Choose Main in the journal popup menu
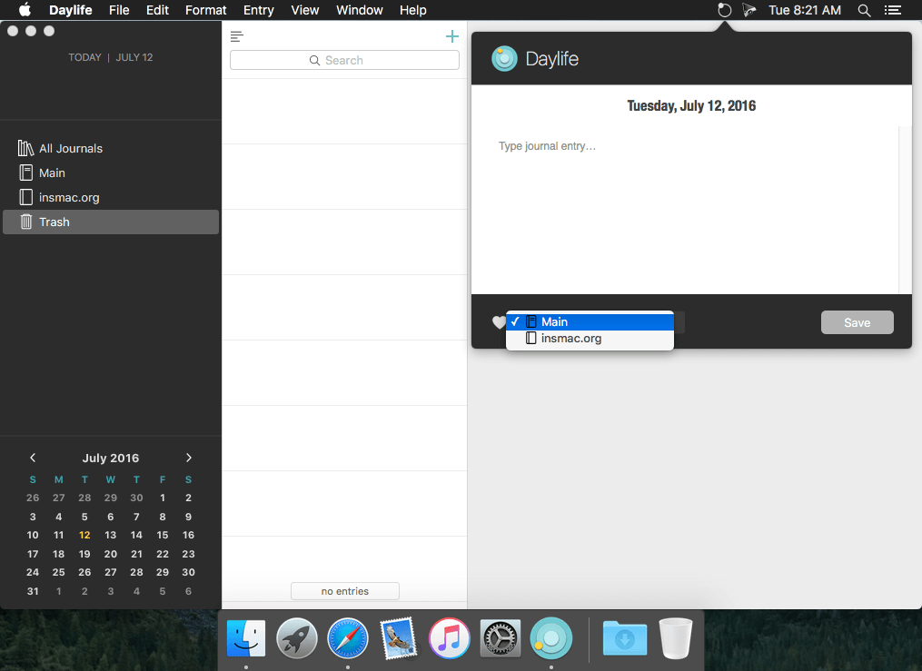Image resolution: width=922 pixels, height=671 pixels. (590, 322)
